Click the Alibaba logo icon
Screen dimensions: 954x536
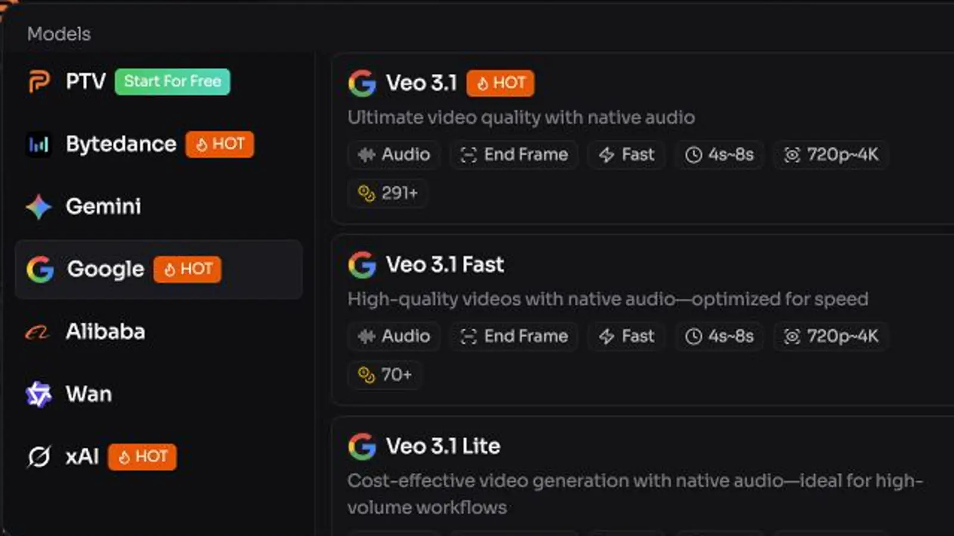[37, 332]
